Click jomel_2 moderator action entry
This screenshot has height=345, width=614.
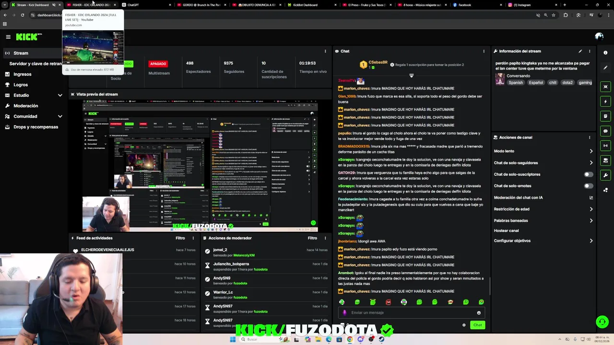tap(266, 253)
